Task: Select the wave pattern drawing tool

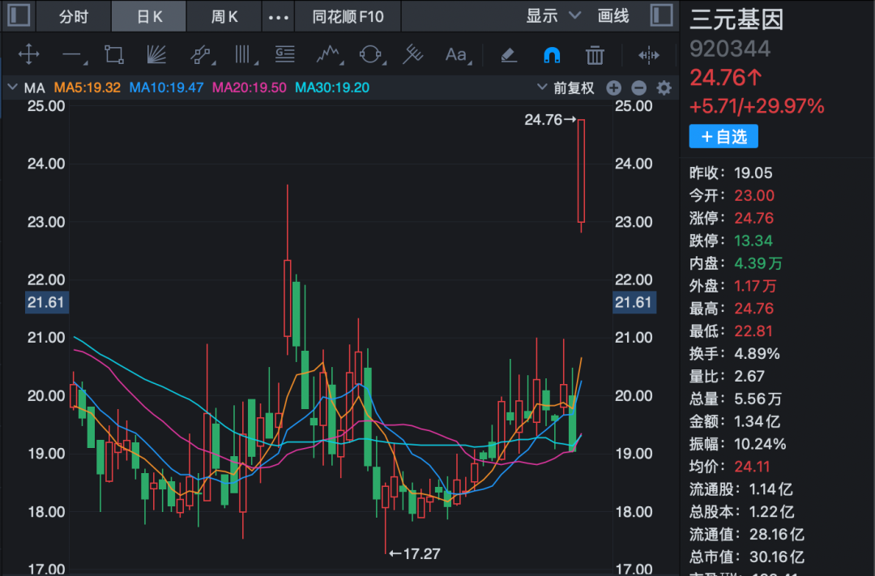Action: pyautogui.click(x=328, y=55)
